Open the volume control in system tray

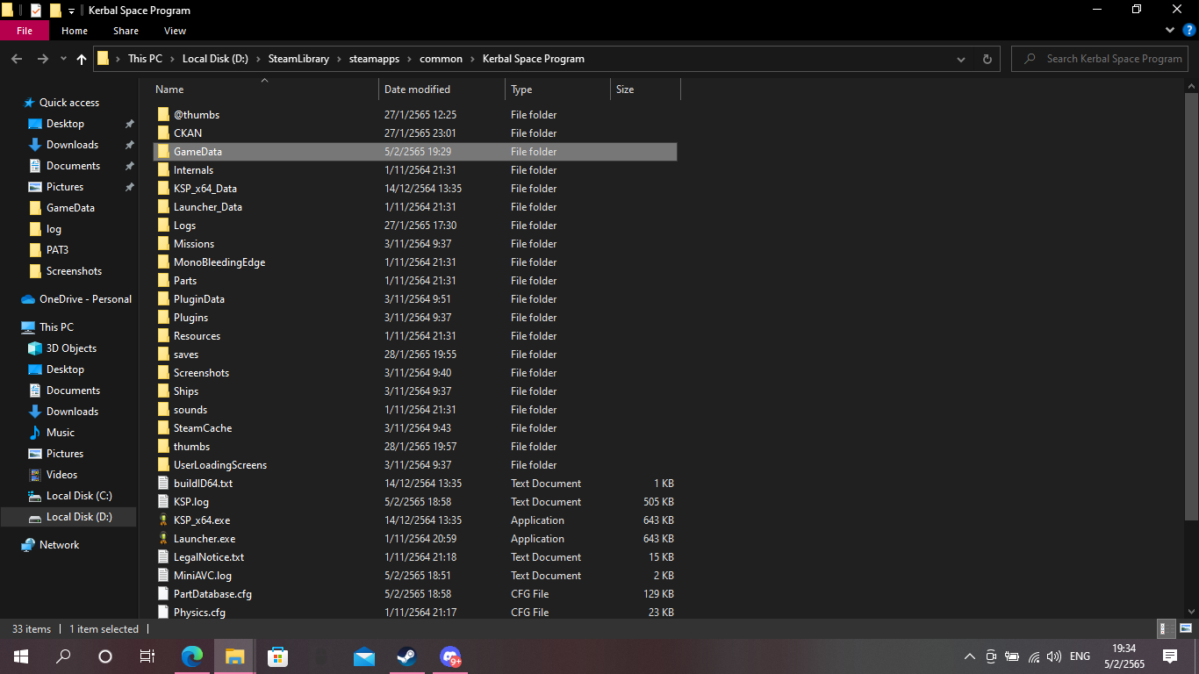point(1054,656)
